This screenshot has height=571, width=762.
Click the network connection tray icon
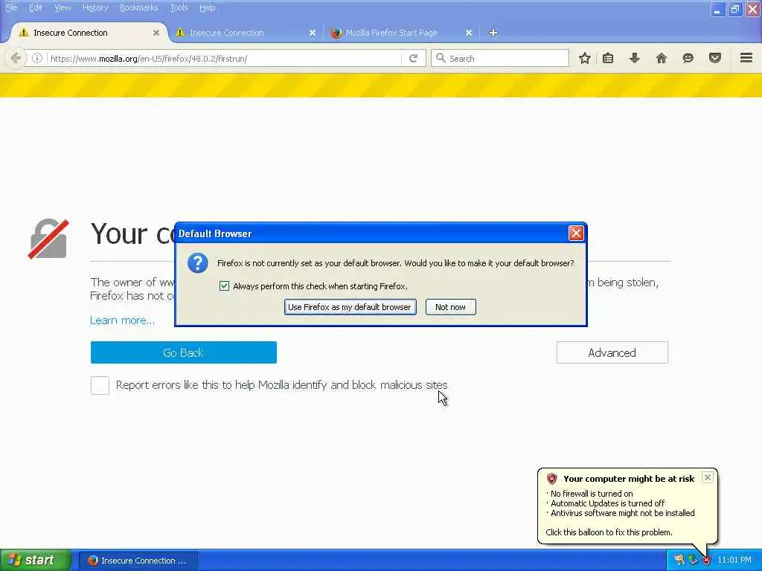pyautogui.click(x=693, y=560)
